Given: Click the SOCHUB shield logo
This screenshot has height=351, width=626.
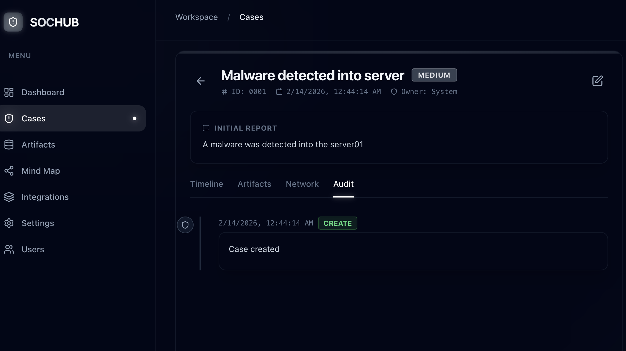Looking at the screenshot, I should [13, 22].
